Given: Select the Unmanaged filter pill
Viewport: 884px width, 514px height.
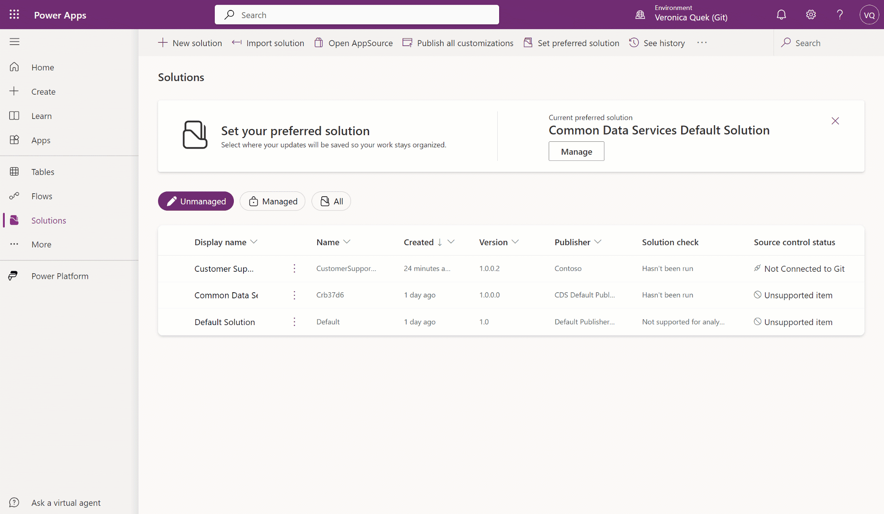Looking at the screenshot, I should pyautogui.click(x=196, y=201).
